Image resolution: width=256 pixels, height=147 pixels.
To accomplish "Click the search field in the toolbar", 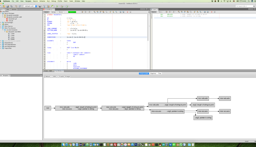I will pyautogui.click(x=245, y=6).
